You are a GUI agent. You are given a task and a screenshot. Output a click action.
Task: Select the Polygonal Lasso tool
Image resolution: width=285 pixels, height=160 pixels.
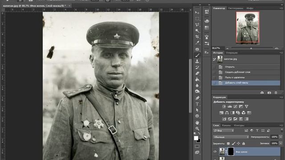pos(197,25)
